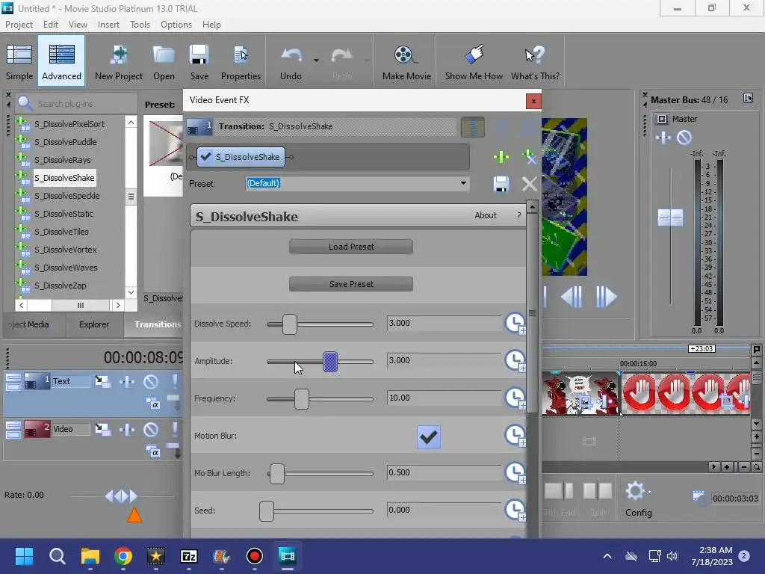Open the Insert menu
This screenshot has width=765, height=574.
point(108,25)
